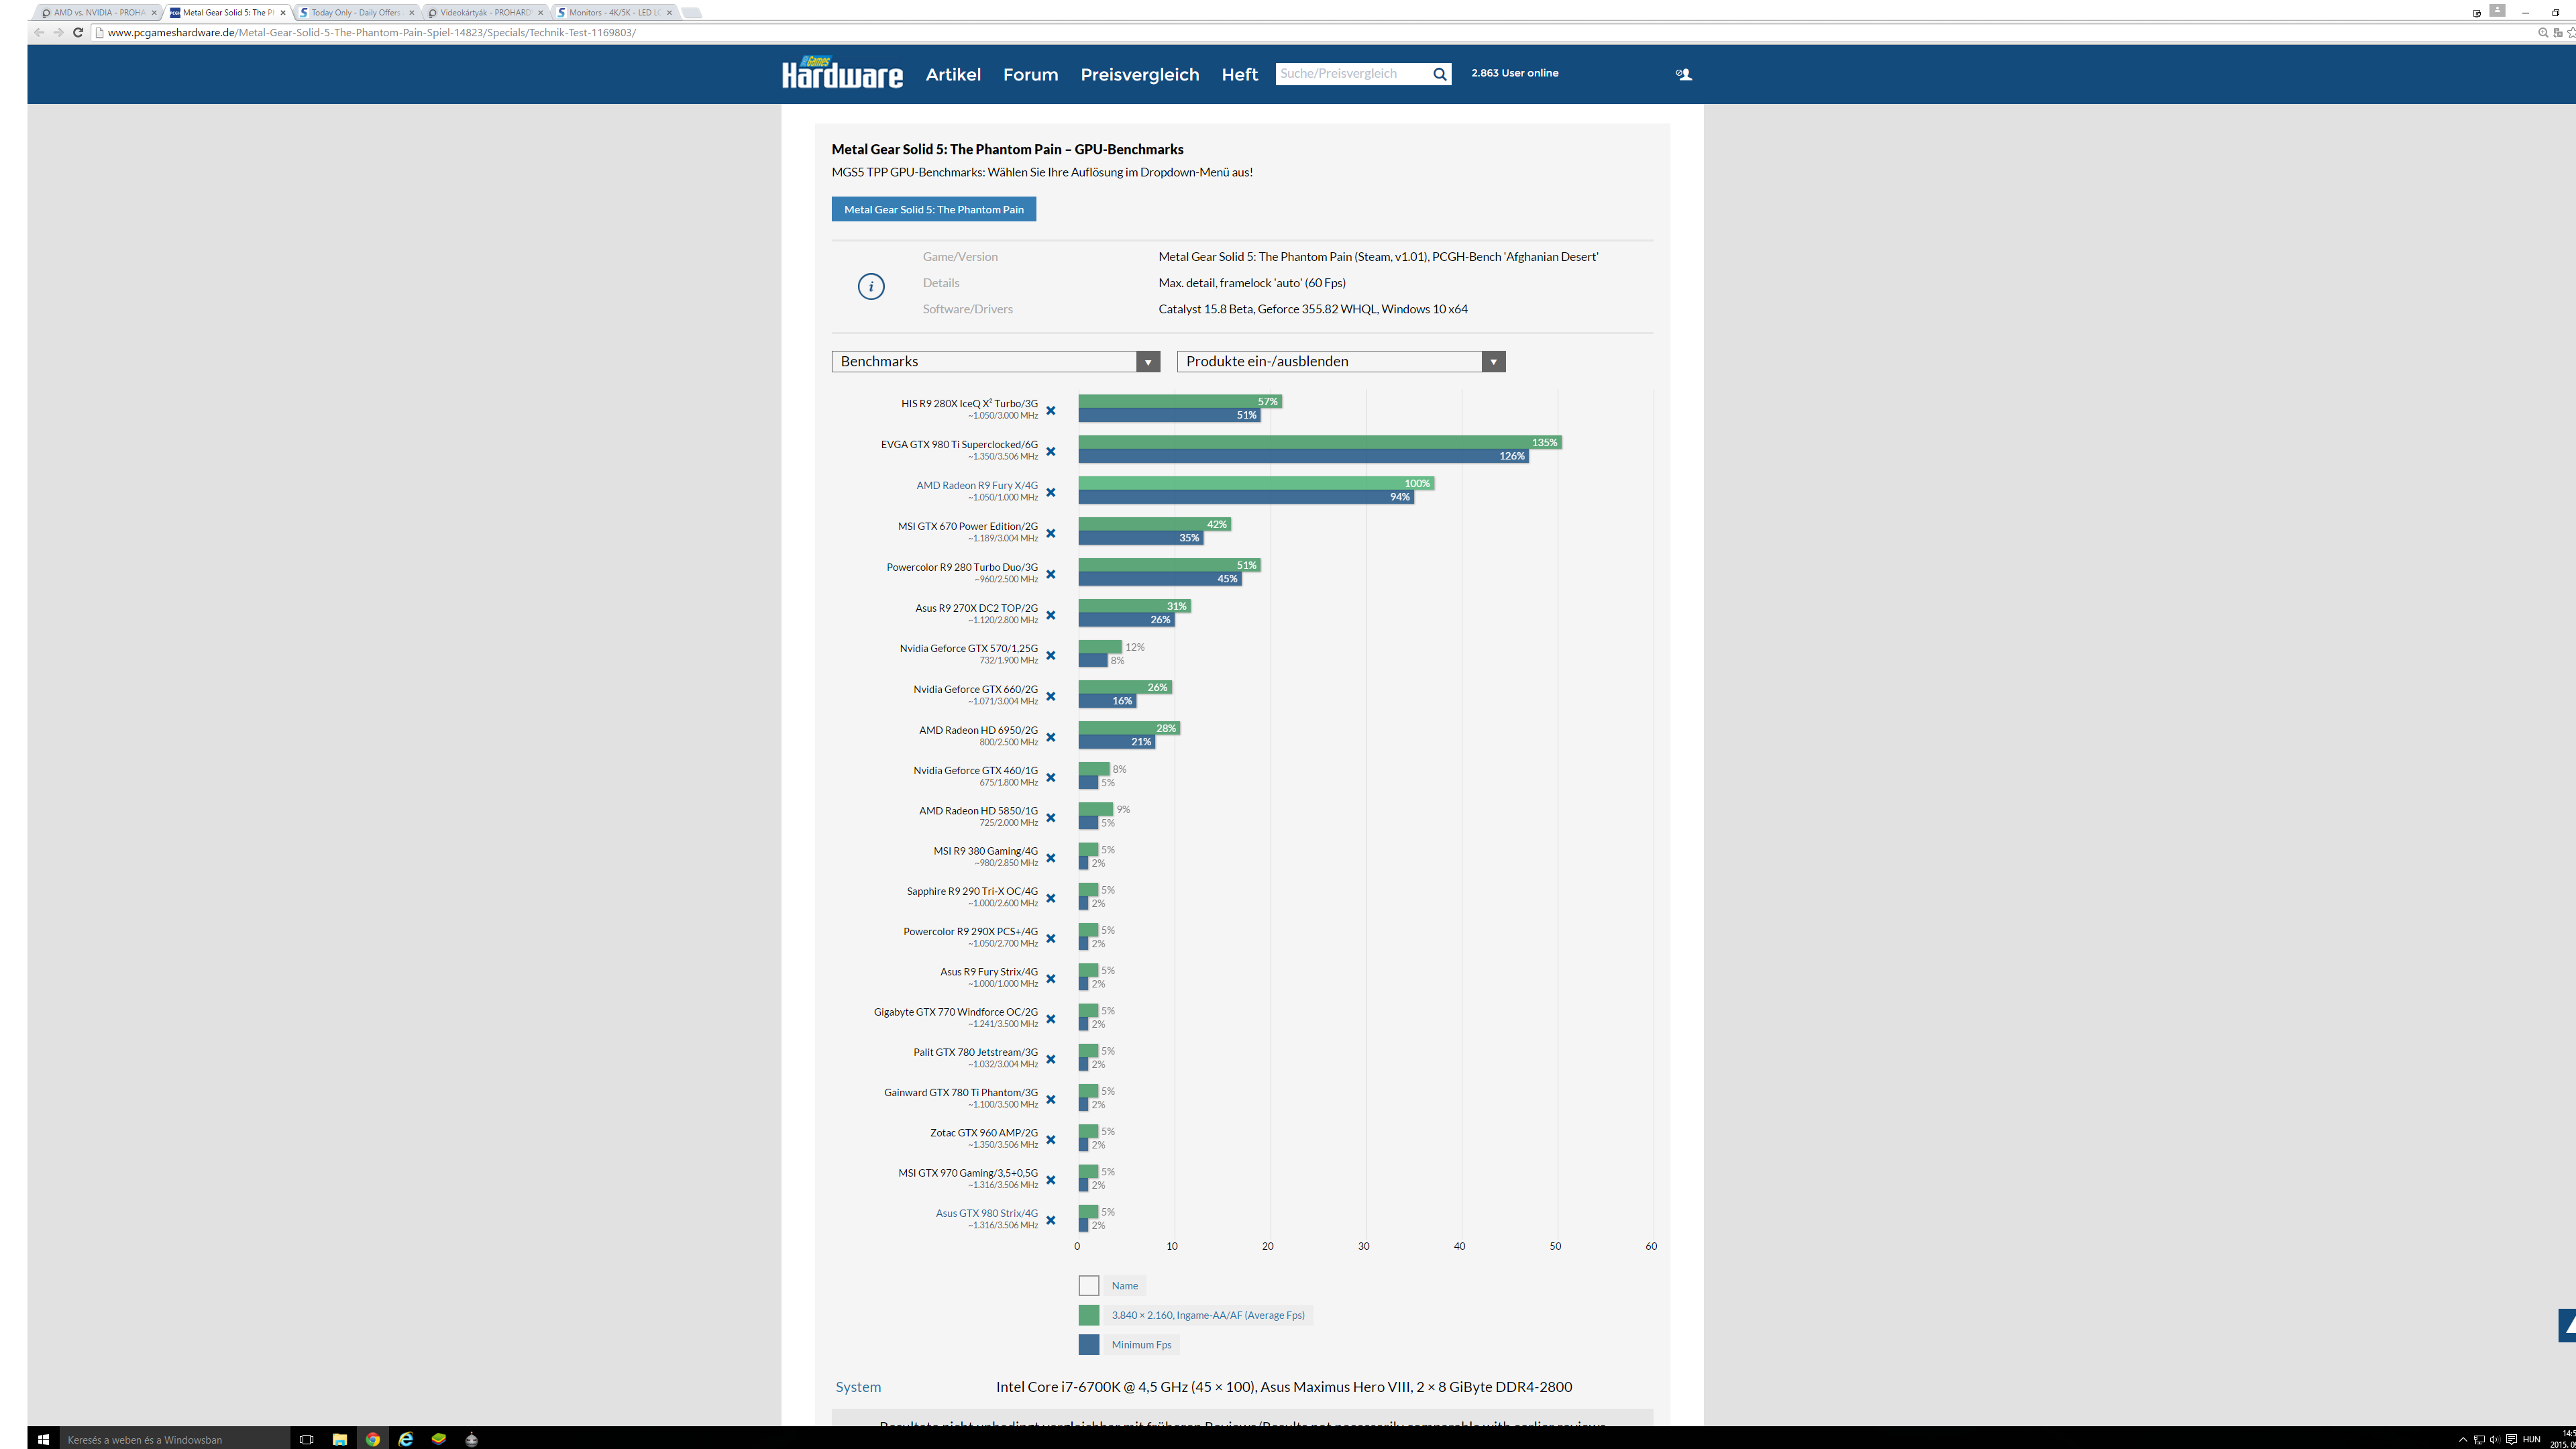Hide MSI R9 380 Gaming/4G using X icon
Image resolution: width=2576 pixels, height=1449 pixels.
pos(1050,858)
